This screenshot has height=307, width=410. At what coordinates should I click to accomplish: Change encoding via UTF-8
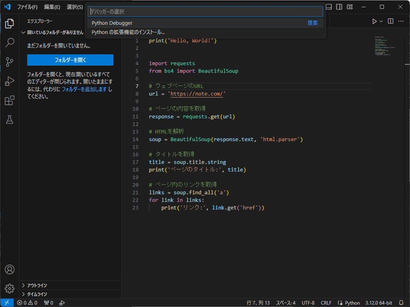coord(308,302)
